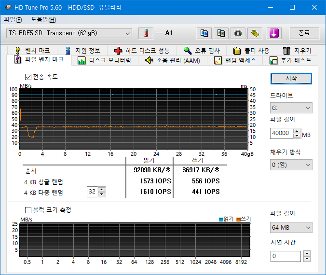Copy text results to clipboard icon

click(x=204, y=33)
